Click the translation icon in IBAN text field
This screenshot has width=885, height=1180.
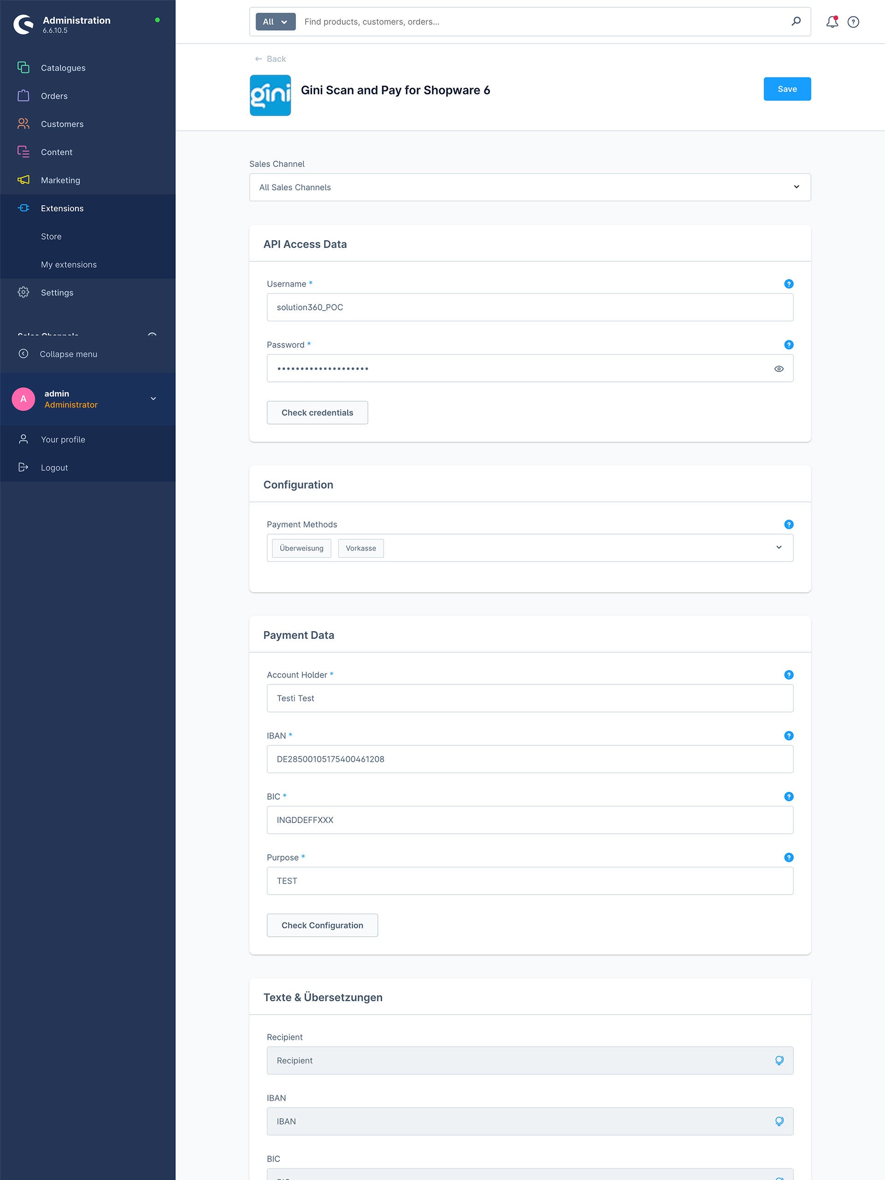(x=779, y=1121)
